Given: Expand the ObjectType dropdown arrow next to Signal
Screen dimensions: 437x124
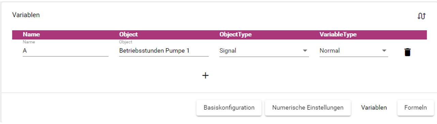Looking at the screenshot, I should tap(305, 51).
